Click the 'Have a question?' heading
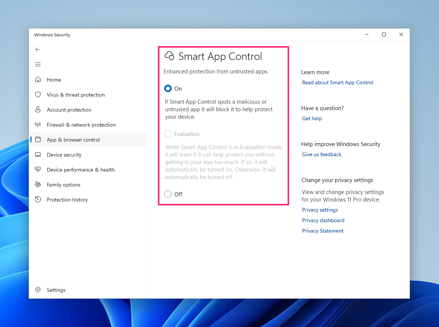 point(322,108)
